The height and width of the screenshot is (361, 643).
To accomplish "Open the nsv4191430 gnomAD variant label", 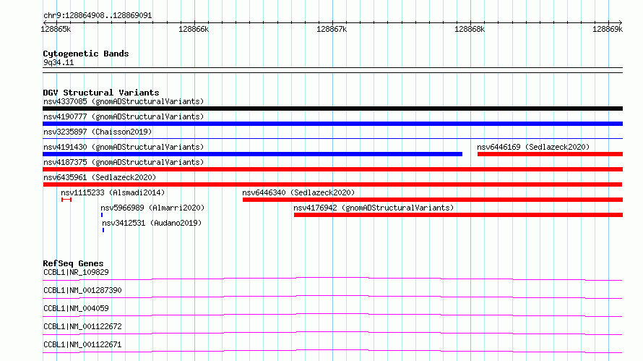I will [x=124, y=147].
